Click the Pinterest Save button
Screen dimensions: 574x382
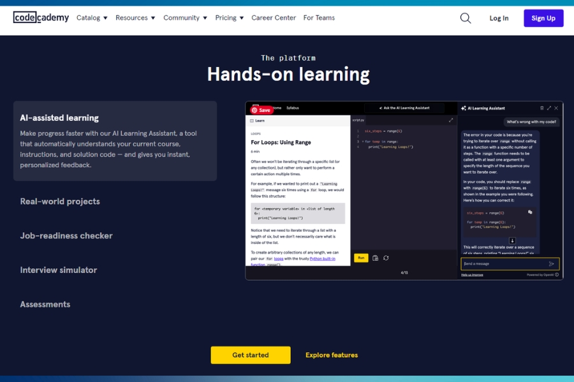(261, 110)
